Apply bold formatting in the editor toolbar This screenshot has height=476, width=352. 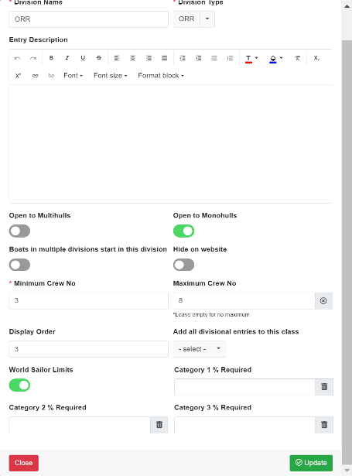click(51, 58)
